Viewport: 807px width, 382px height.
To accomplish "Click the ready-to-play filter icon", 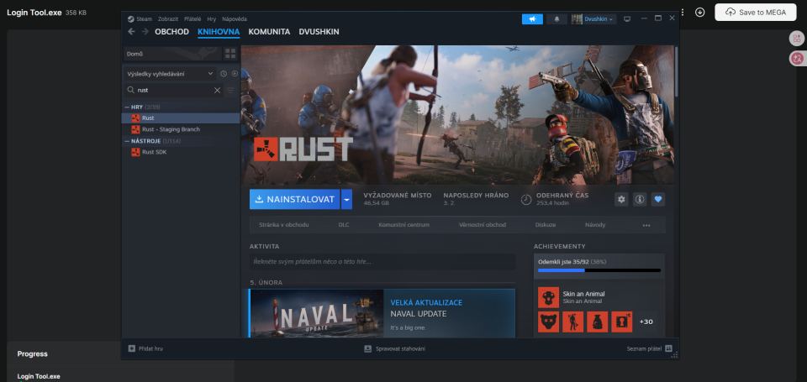I will tap(235, 74).
